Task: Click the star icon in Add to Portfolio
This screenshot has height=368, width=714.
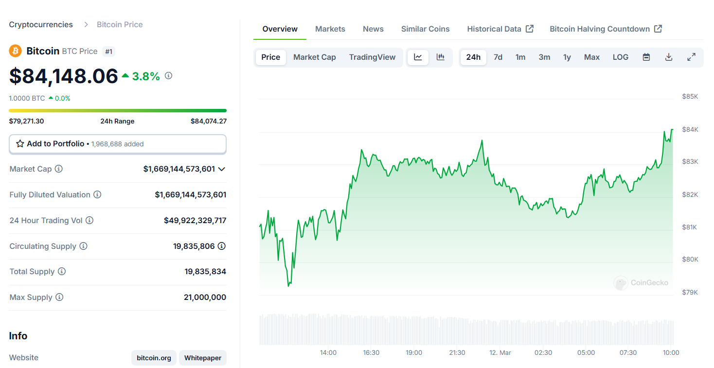Action: pos(20,144)
